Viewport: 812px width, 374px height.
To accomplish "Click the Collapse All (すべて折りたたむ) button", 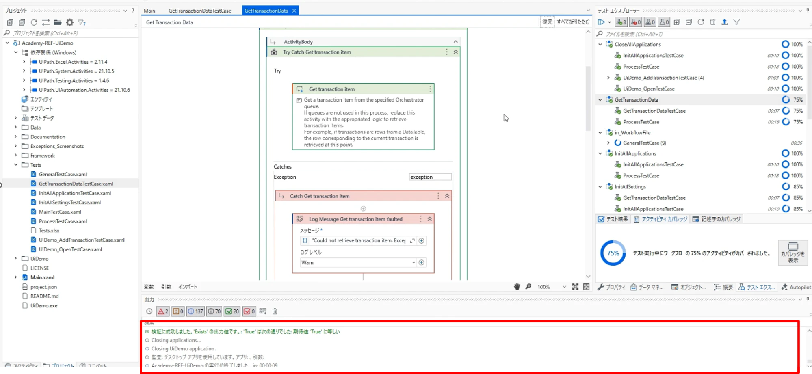I will point(573,22).
